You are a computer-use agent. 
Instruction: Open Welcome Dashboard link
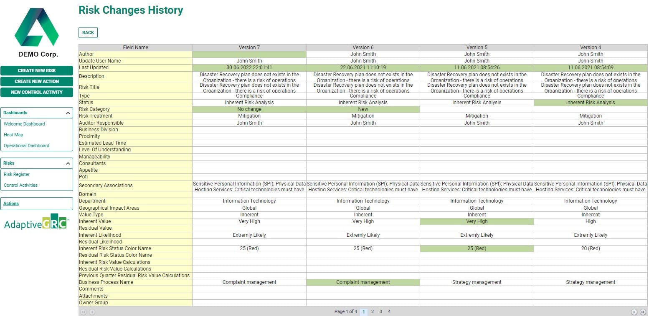pyautogui.click(x=24, y=124)
